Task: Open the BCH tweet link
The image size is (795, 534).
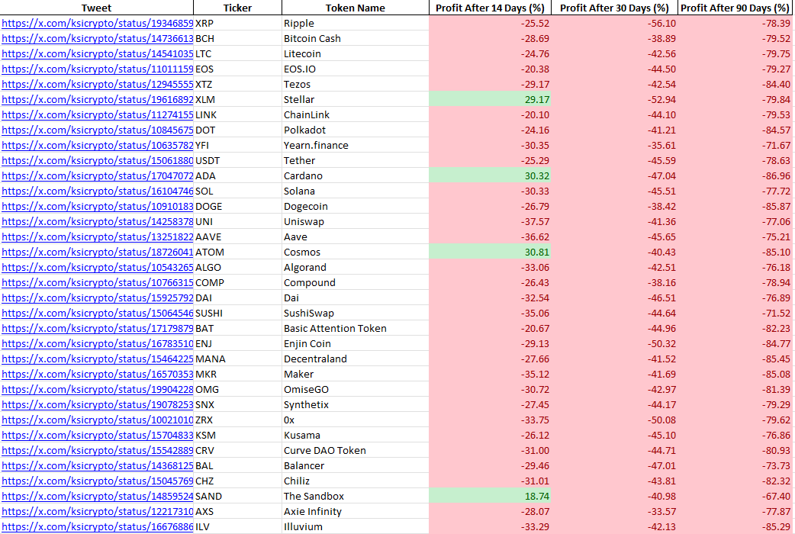Action: (x=98, y=39)
